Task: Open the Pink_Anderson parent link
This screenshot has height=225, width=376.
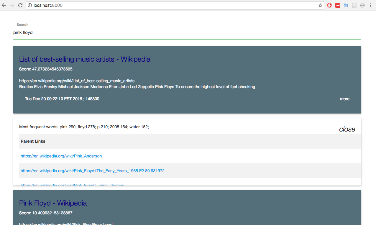Action: click(61, 156)
